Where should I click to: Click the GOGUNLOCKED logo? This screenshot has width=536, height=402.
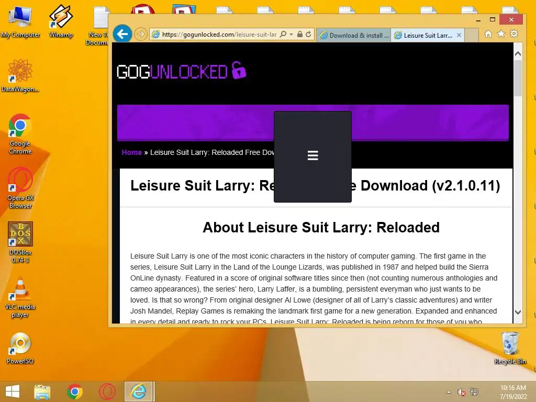coord(181,71)
